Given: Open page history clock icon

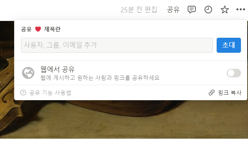Looking at the screenshot, I should 208,9.
